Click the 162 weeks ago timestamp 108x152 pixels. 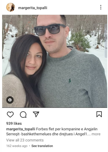17,146
